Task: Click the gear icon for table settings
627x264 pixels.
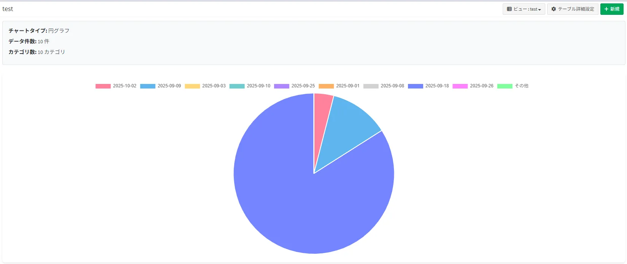Action: pyautogui.click(x=554, y=9)
